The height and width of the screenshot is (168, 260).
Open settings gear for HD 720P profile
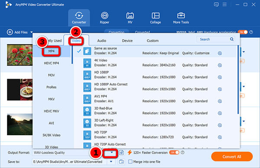tap(220, 137)
